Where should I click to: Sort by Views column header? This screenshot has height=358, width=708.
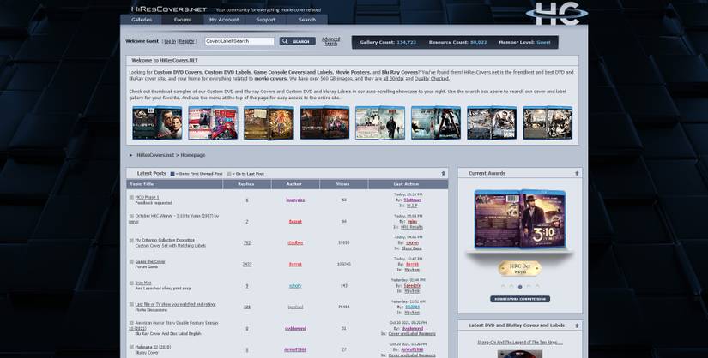(343, 184)
